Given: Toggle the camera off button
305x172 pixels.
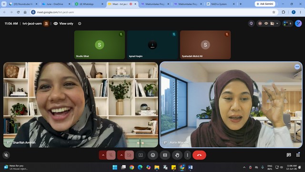Looking at the screenshot, I should [129, 155].
